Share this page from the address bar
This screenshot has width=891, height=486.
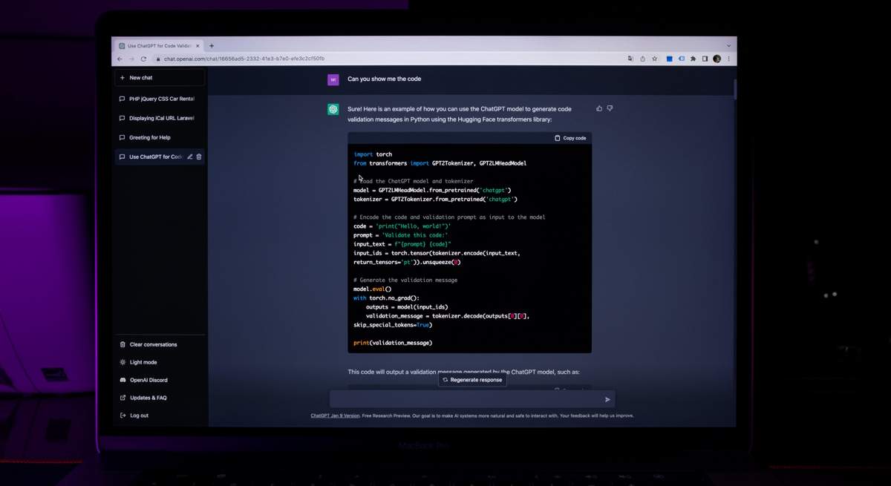(642, 59)
